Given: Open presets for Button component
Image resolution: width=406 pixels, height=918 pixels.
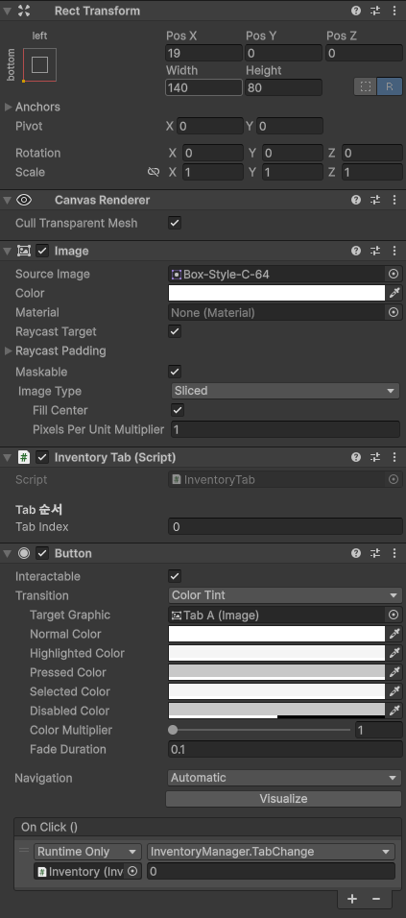Looking at the screenshot, I should 374,553.
